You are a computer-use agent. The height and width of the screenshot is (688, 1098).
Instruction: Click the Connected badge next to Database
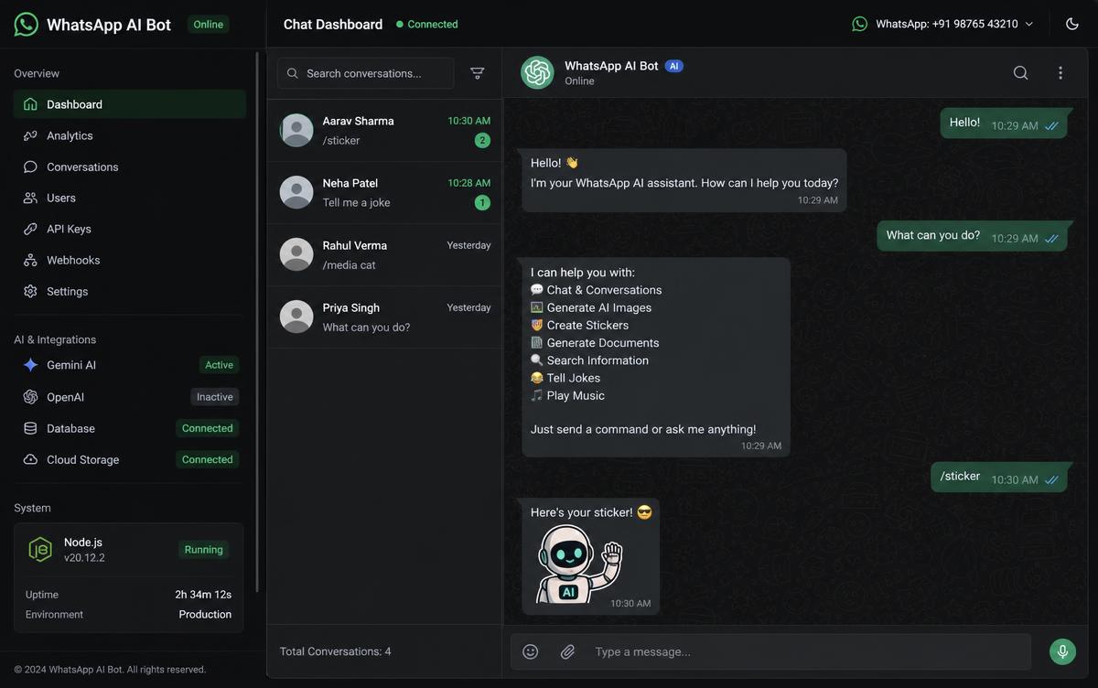208,428
